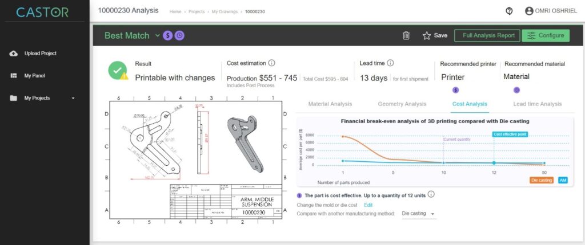
Task: Toggle the AM legend series
Action: [563, 180]
